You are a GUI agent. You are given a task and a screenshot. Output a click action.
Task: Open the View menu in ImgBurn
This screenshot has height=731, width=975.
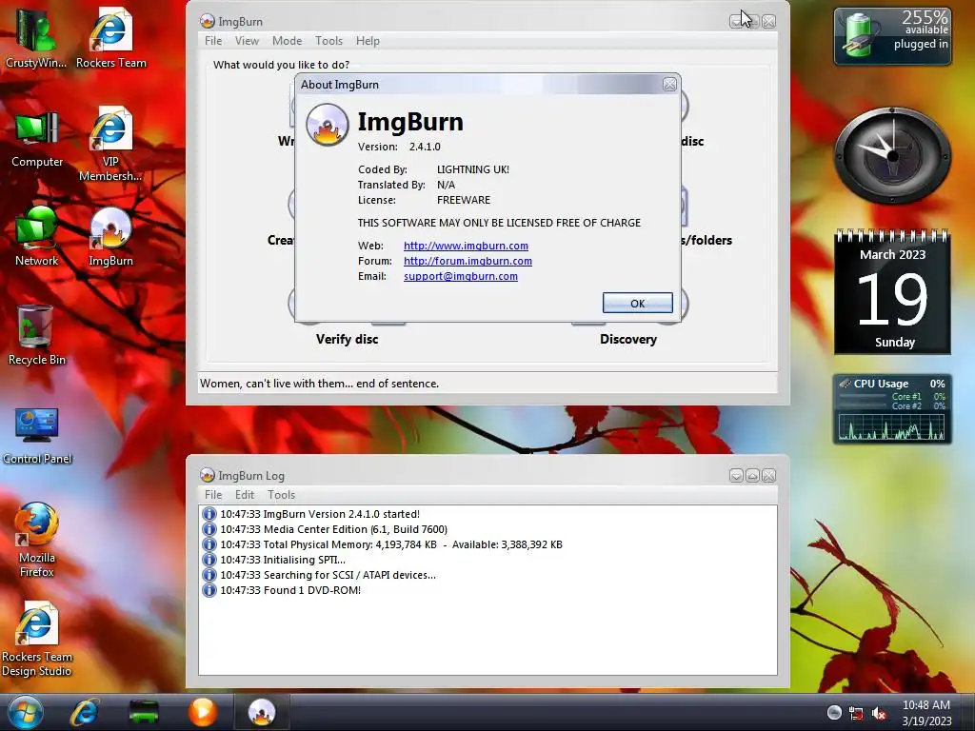pyautogui.click(x=247, y=41)
